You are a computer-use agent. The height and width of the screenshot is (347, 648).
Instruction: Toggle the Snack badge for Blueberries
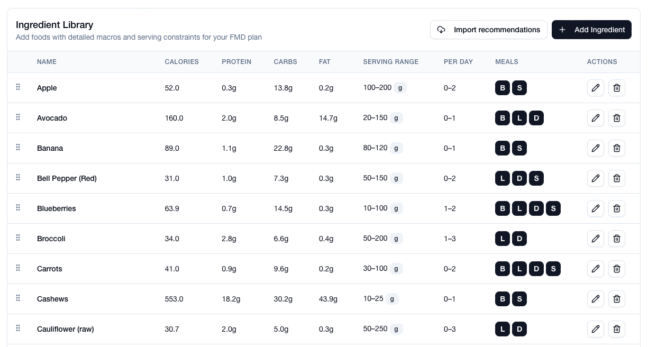553,208
